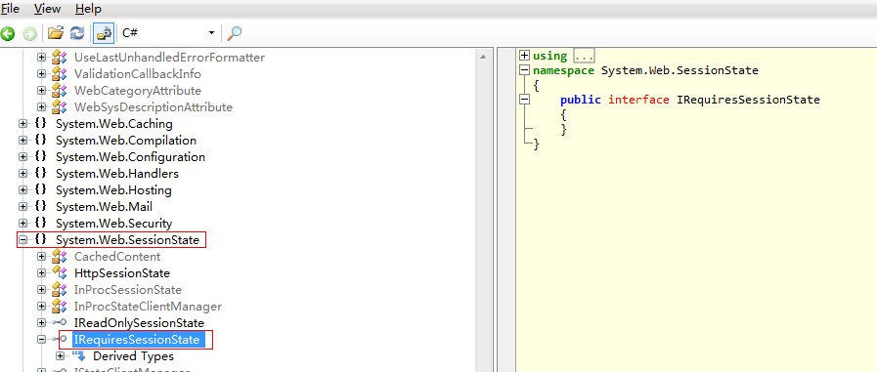Screen dimensions: 877x372
Task: Expand the HttpSessionState class node
Action: point(41,273)
